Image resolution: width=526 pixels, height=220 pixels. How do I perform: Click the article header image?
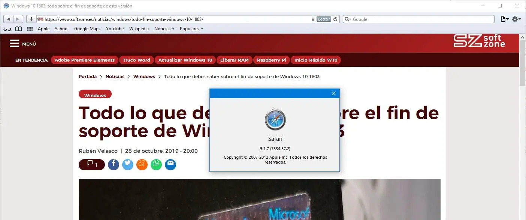click(260, 199)
